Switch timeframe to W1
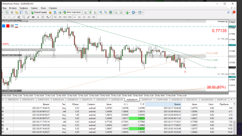The image size is (242, 136). pos(89,17)
